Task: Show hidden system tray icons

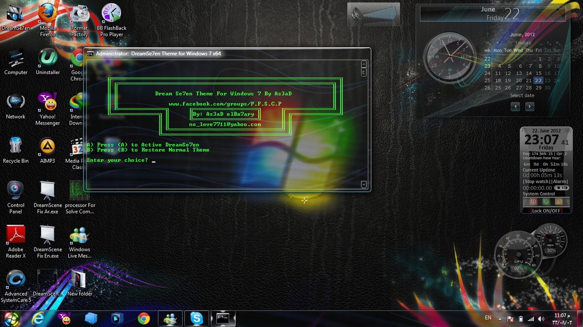Action: tap(500, 319)
